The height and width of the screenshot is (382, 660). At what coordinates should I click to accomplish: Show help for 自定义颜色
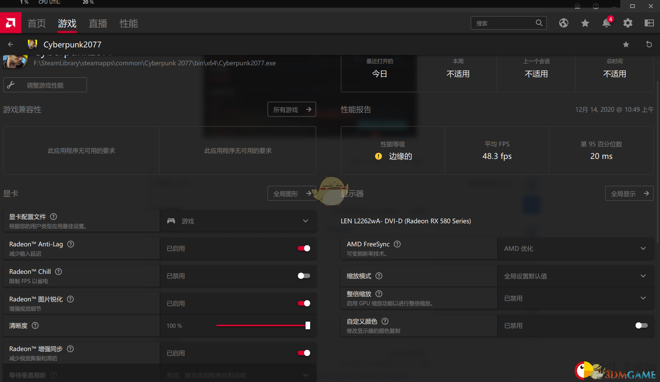(385, 321)
